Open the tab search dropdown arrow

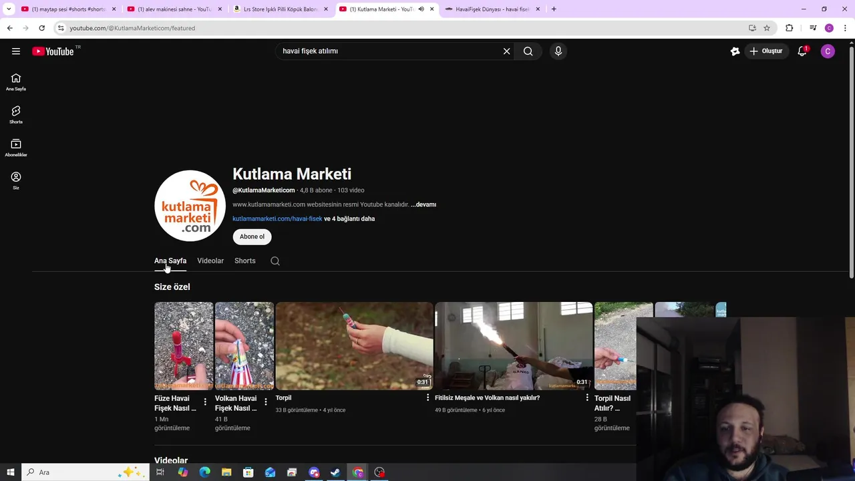(x=9, y=9)
